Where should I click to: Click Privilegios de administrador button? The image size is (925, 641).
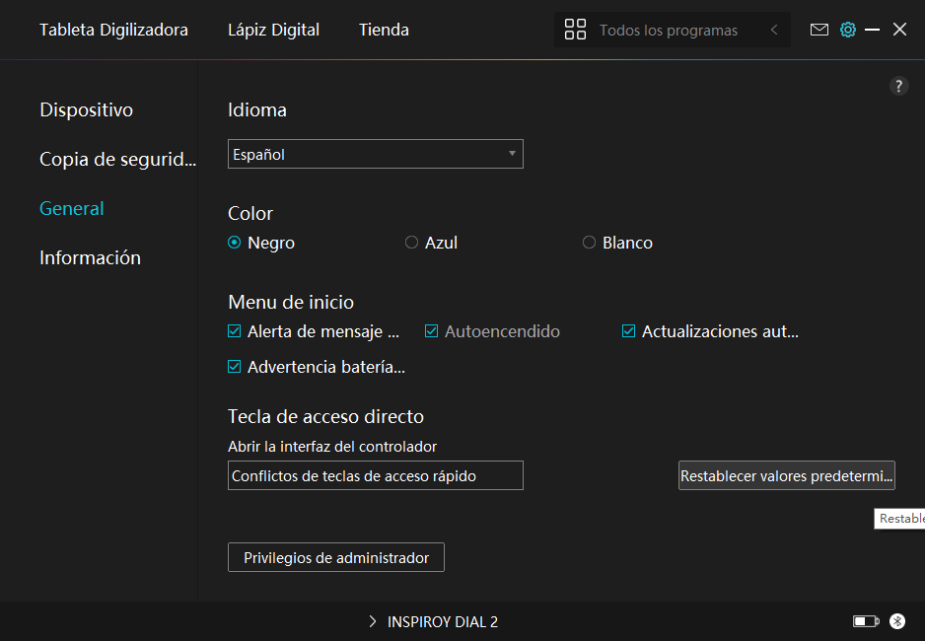(x=336, y=557)
